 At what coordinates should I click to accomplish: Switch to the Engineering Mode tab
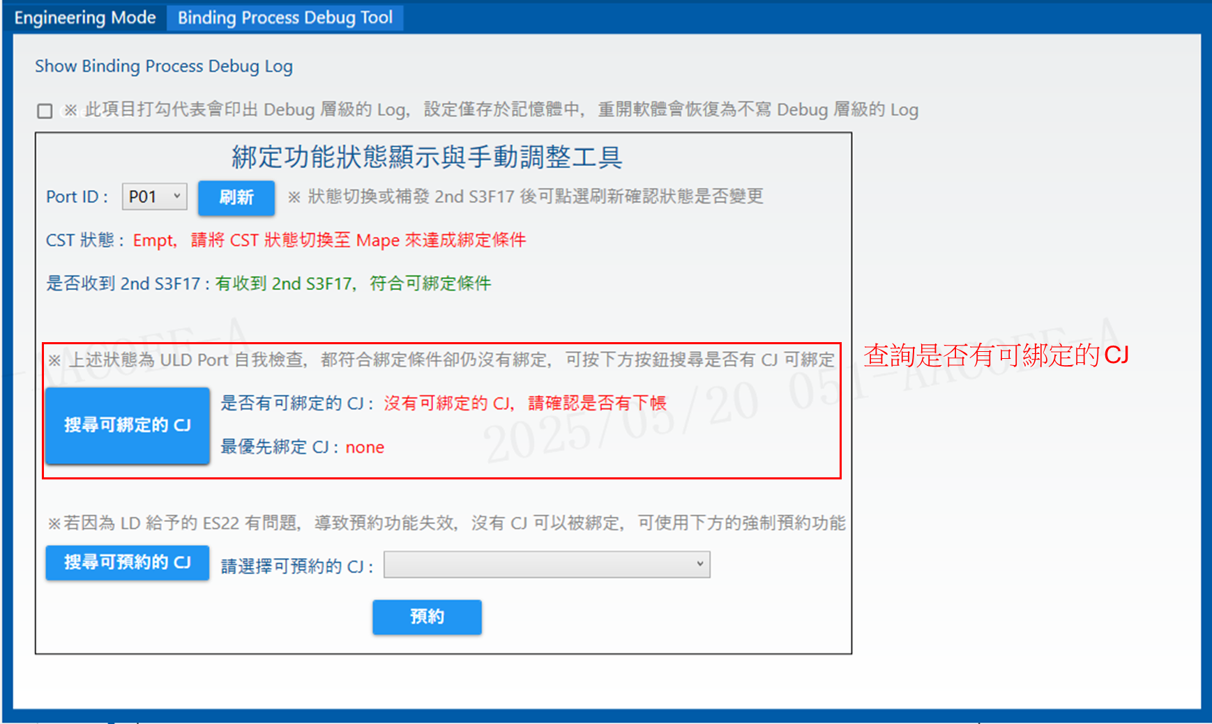click(x=84, y=17)
